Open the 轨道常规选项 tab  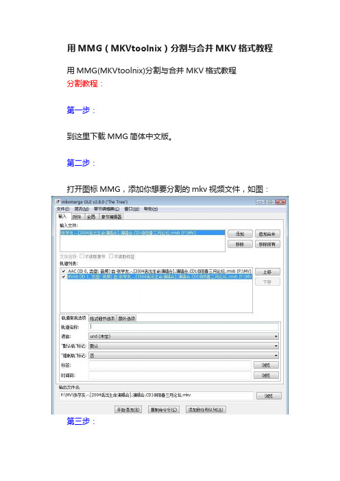(73, 318)
